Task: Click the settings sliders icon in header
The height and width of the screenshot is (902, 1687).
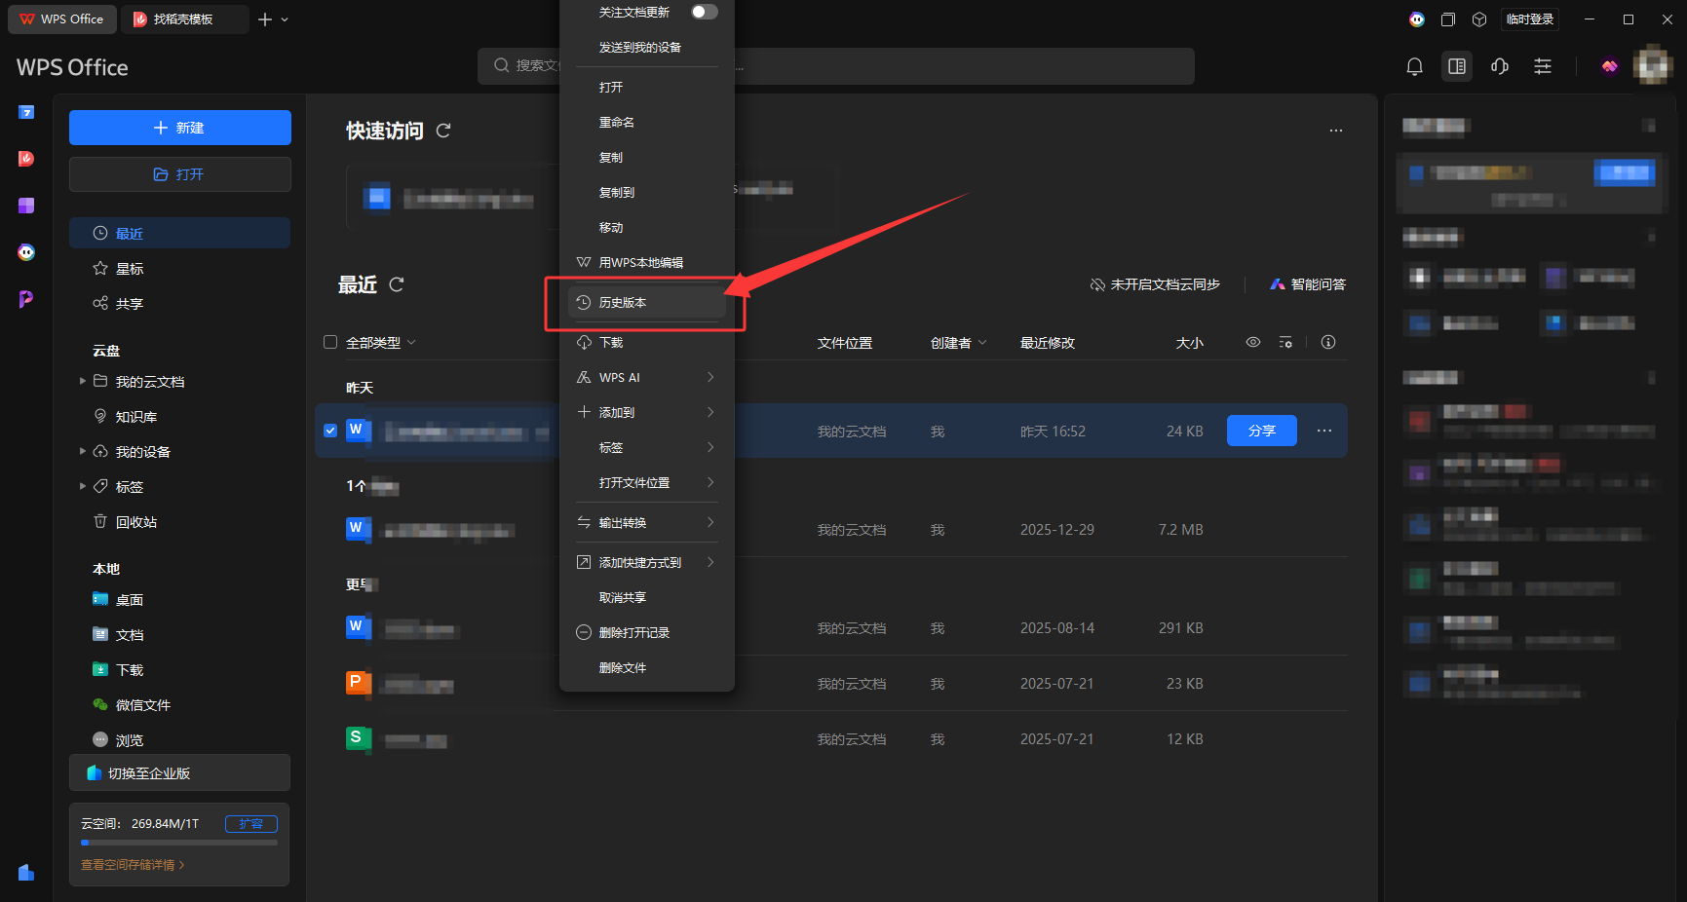Action: pos(1542,66)
